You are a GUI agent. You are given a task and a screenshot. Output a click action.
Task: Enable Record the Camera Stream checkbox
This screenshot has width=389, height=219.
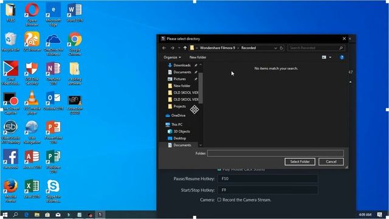219,200
